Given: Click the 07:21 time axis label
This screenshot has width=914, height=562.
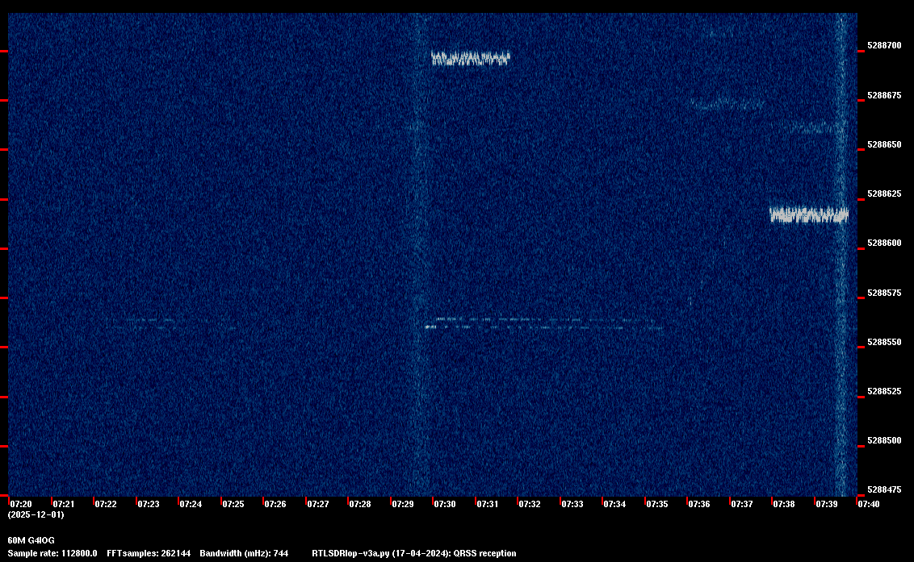Looking at the screenshot, I should point(64,504).
